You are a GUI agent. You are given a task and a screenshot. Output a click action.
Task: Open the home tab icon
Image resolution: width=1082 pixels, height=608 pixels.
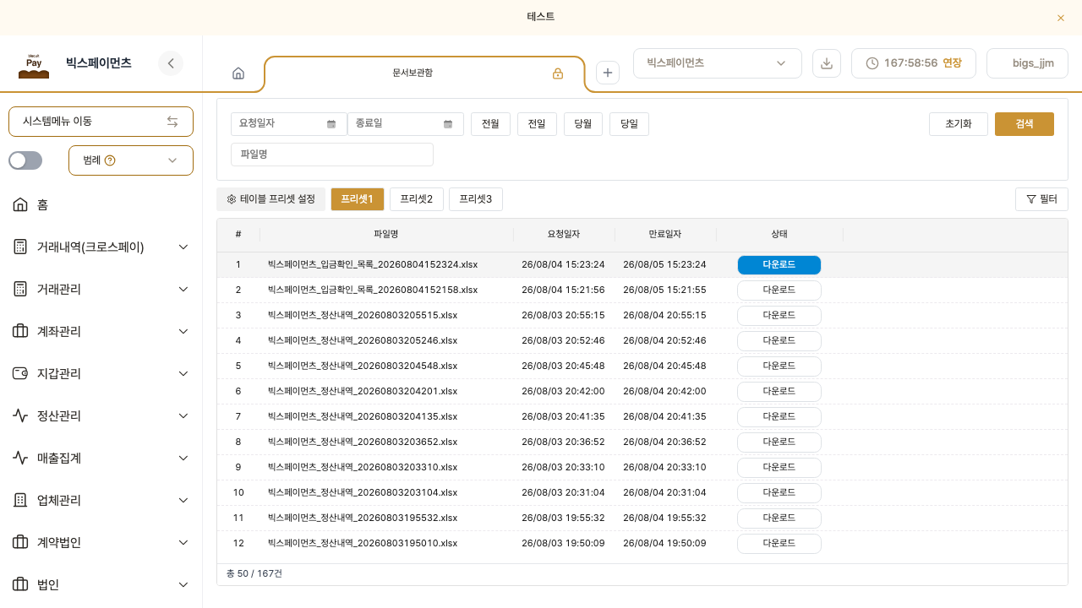pos(238,73)
